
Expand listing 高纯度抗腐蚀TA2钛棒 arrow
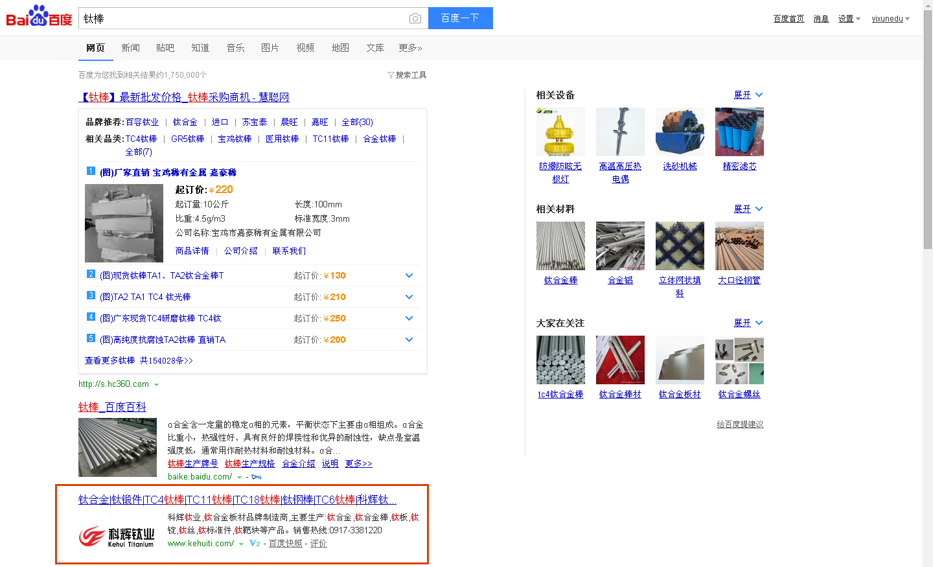pos(409,340)
